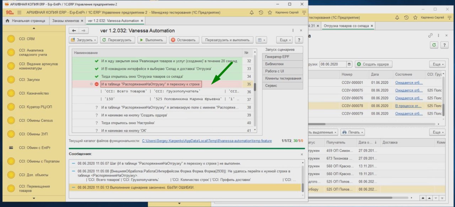Open calendar picker next to date 08.06.2020
Screen dimensions: 455x207
(x=349, y=64)
